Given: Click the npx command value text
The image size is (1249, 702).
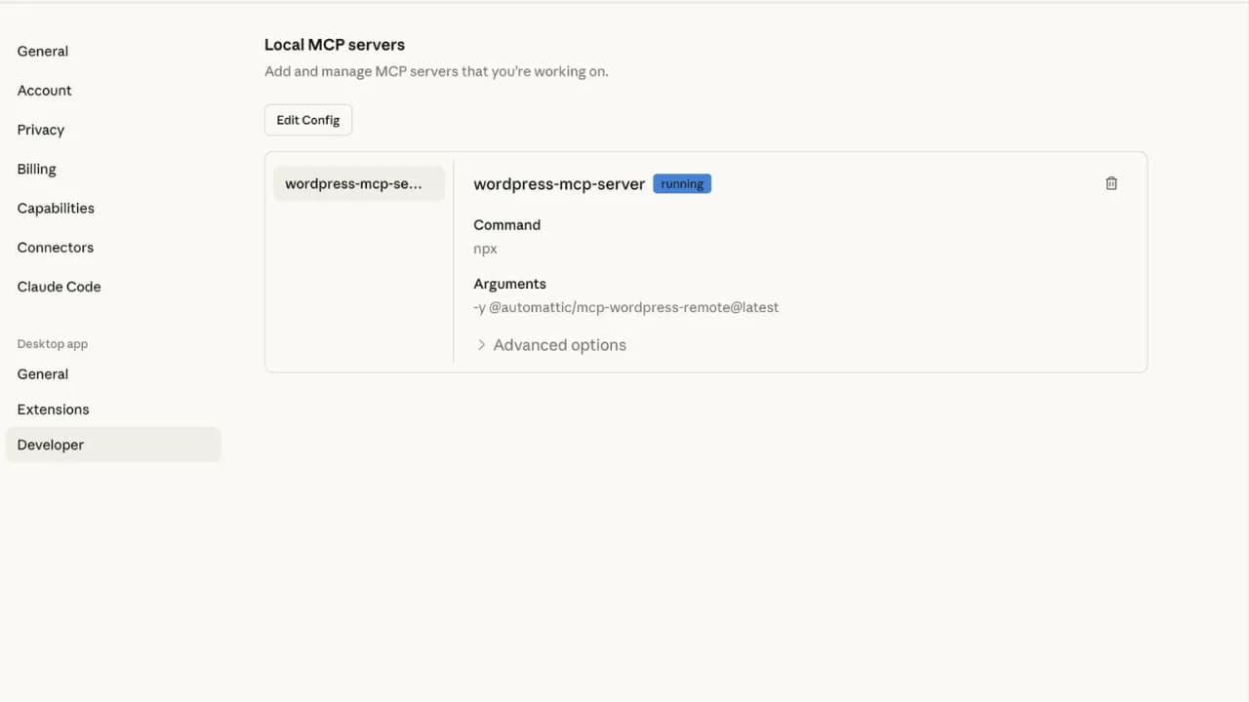Looking at the screenshot, I should coord(485,249).
